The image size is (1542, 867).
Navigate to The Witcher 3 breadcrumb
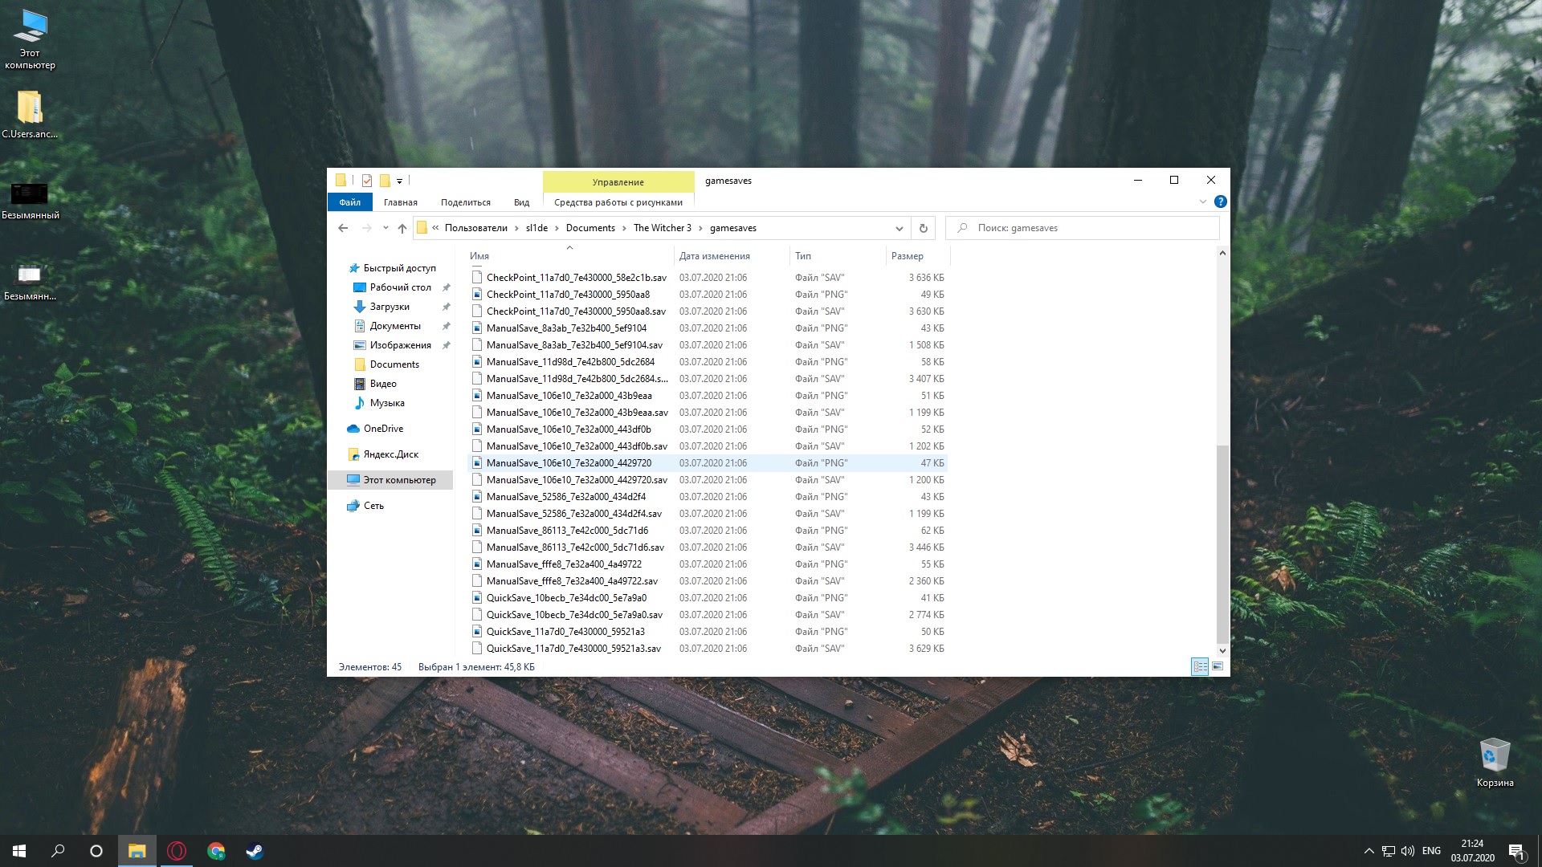662,228
